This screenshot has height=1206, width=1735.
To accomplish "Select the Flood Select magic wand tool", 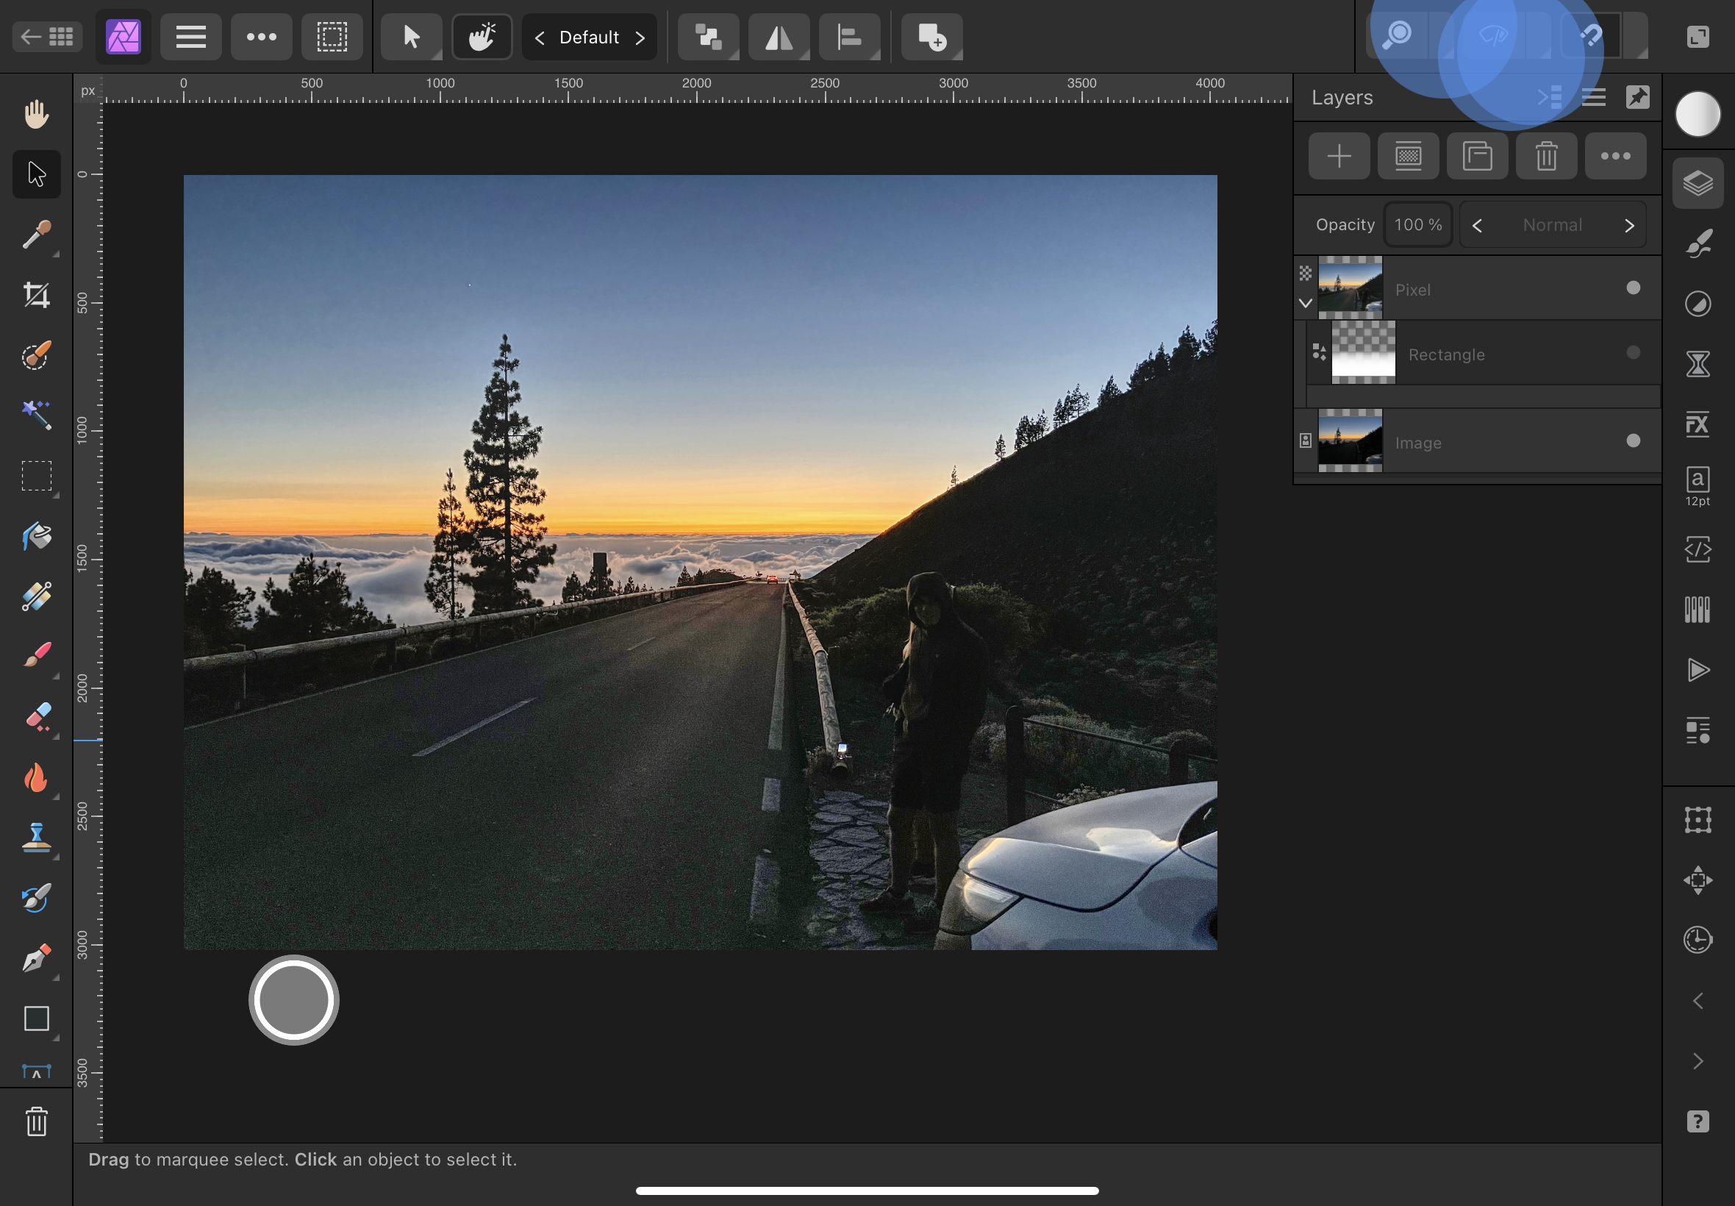I will pyautogui.click(x=36, y=415).
